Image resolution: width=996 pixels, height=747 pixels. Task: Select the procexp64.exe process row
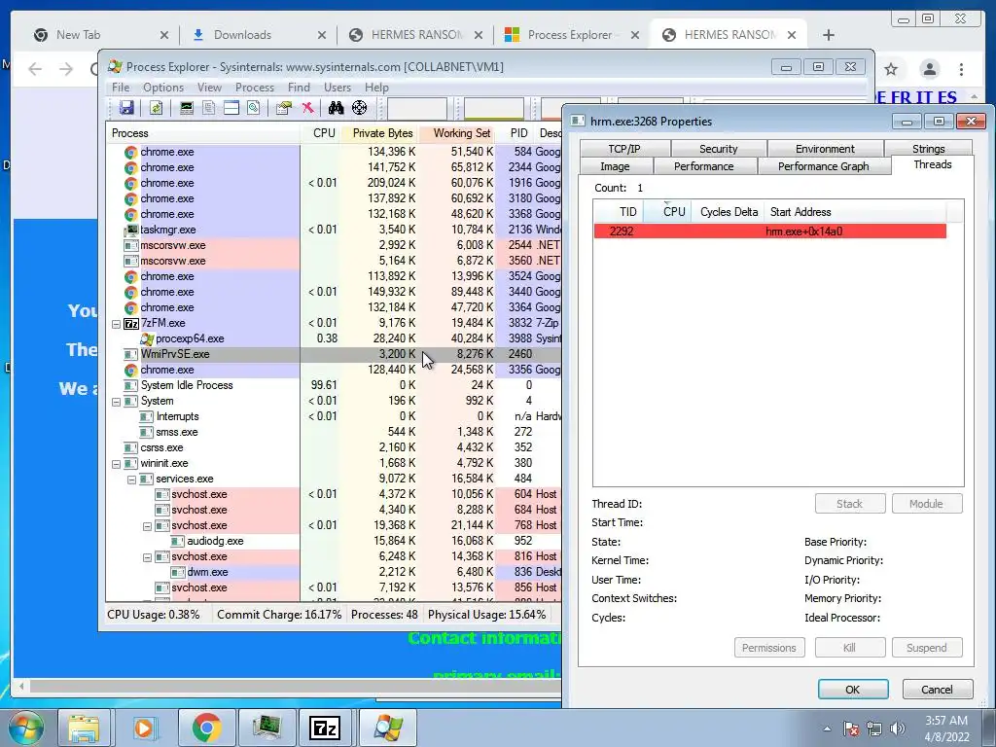[x=335, y=338]
